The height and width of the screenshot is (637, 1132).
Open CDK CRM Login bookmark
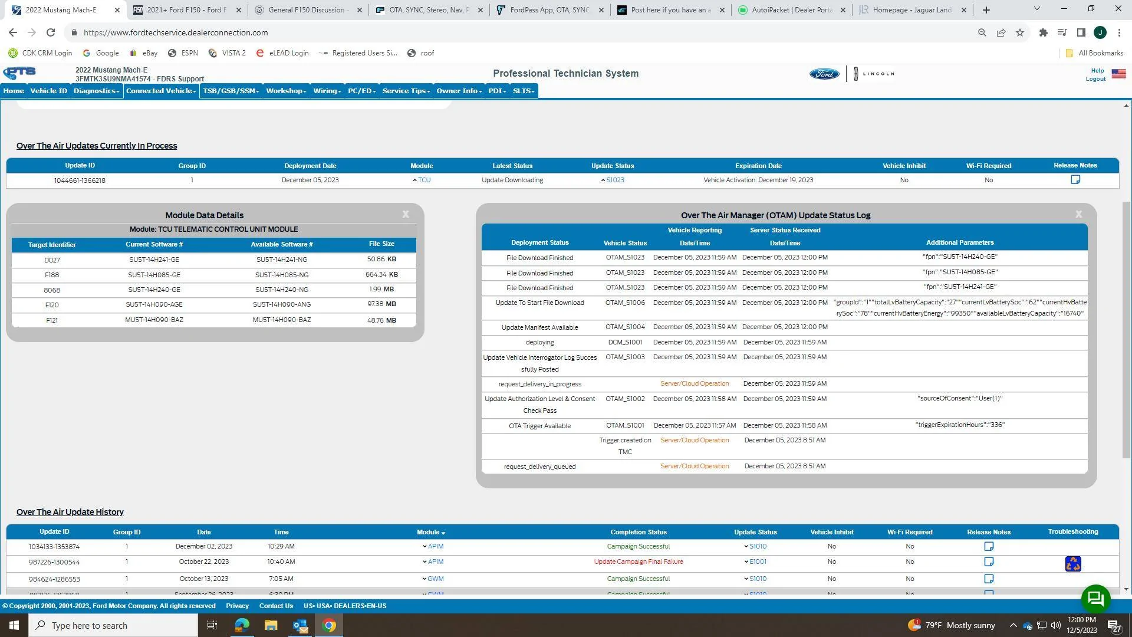(40, 53)
